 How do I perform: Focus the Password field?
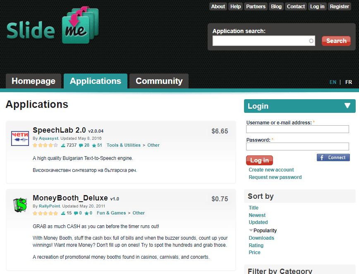297,147
